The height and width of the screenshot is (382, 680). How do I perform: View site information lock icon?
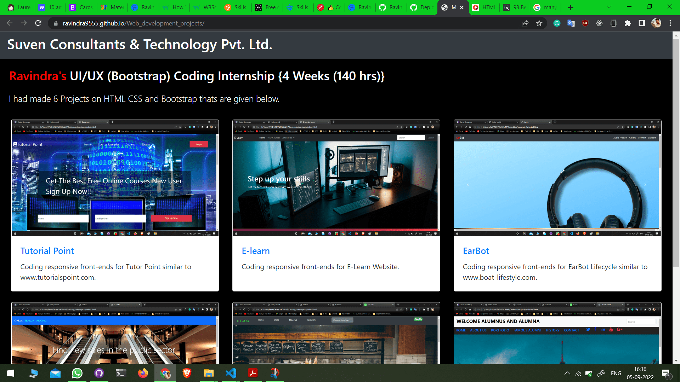[x=55, y=23]
